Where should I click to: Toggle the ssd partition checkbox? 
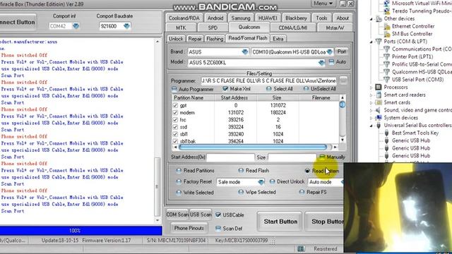click(175, 127)
